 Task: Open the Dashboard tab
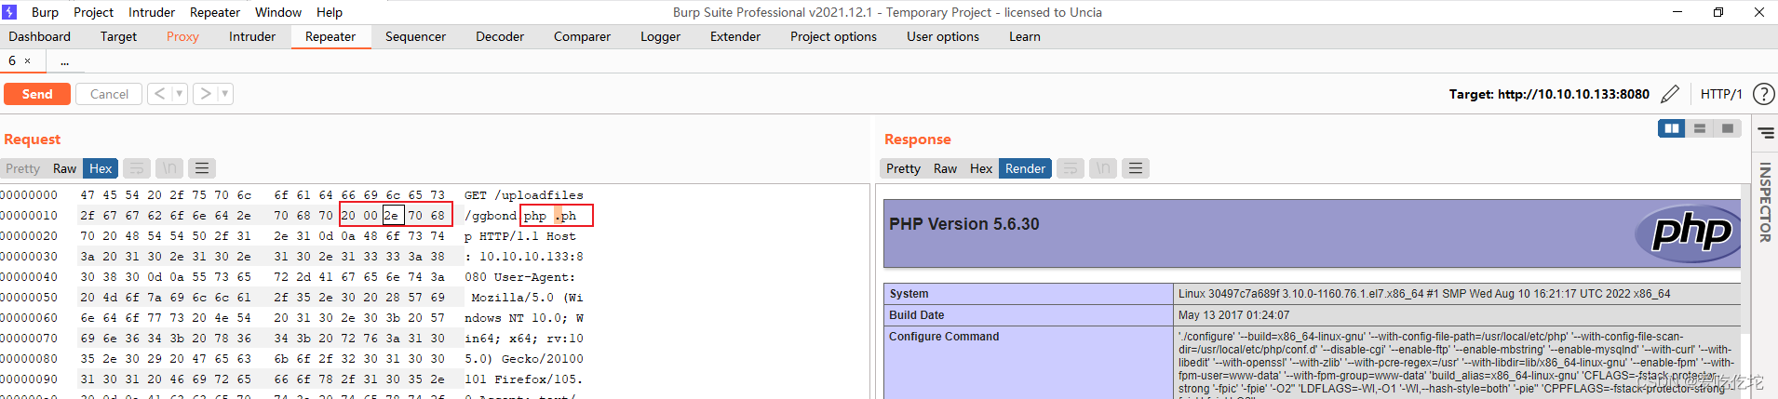pos(40,36)
